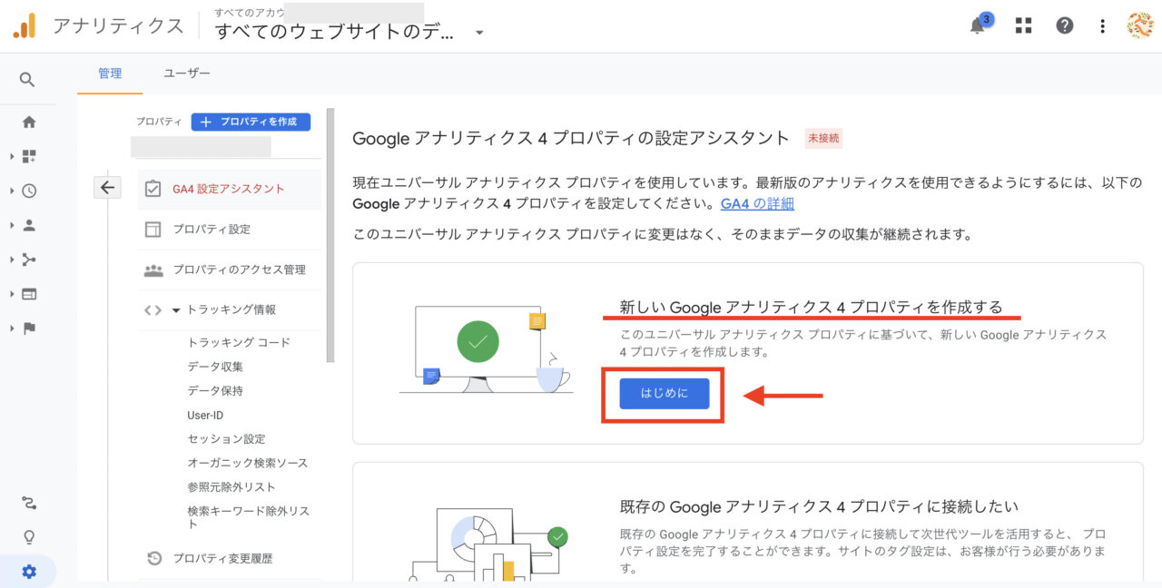Open the GA4 の詳細 link

[757, 204]
